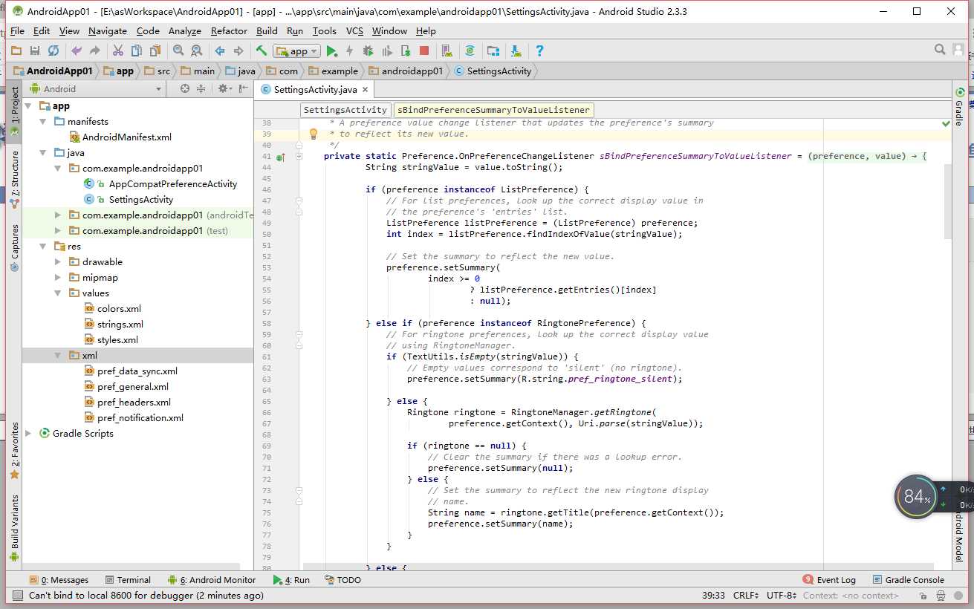This screenshot has height=609, width=974.
Task: Collapse the manifests folder node
Action: tap(42, 121)
